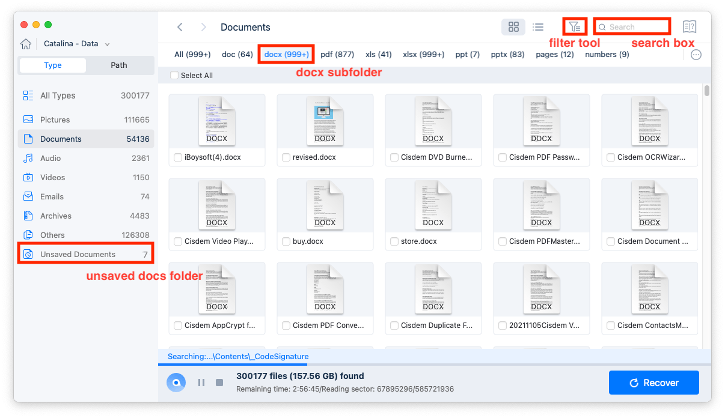Expand the Catalina - Data drive selector
The height and width of the screenshot is (418, 725).
point(107,43)
